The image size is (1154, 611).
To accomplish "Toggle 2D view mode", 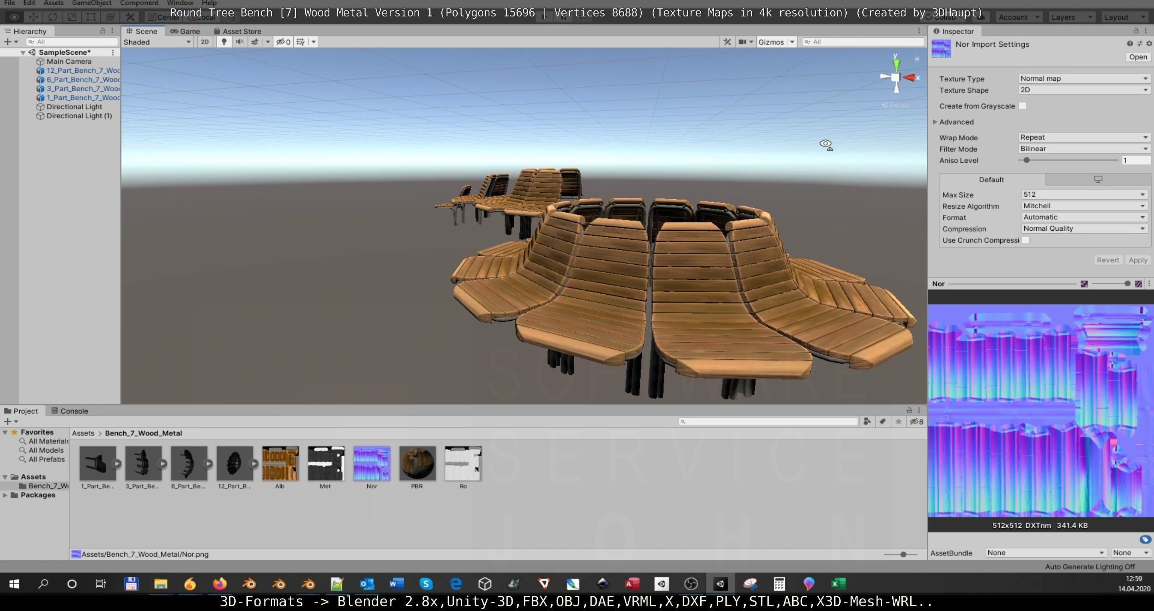I will tap(205, 42).
